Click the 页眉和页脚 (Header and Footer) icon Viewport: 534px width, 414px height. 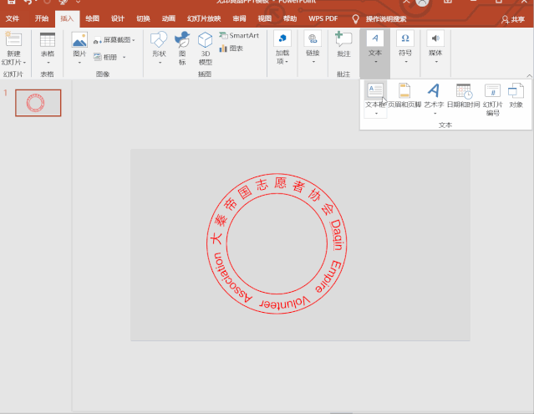tap(404, 91)
